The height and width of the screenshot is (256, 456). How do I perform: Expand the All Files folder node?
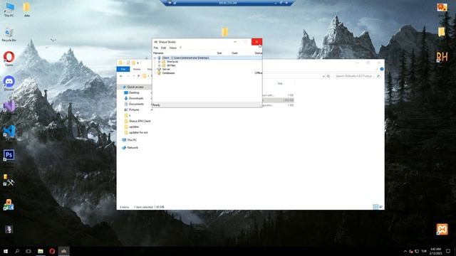coord(159,65)
